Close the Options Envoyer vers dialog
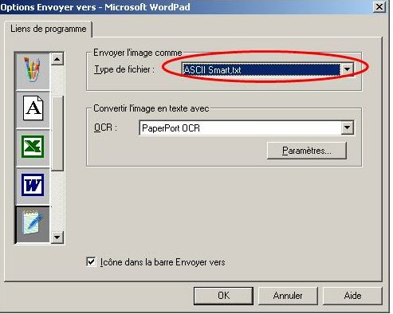Image resolution: width=393 pixels, height=314 pixels. [x=379, y=6]
